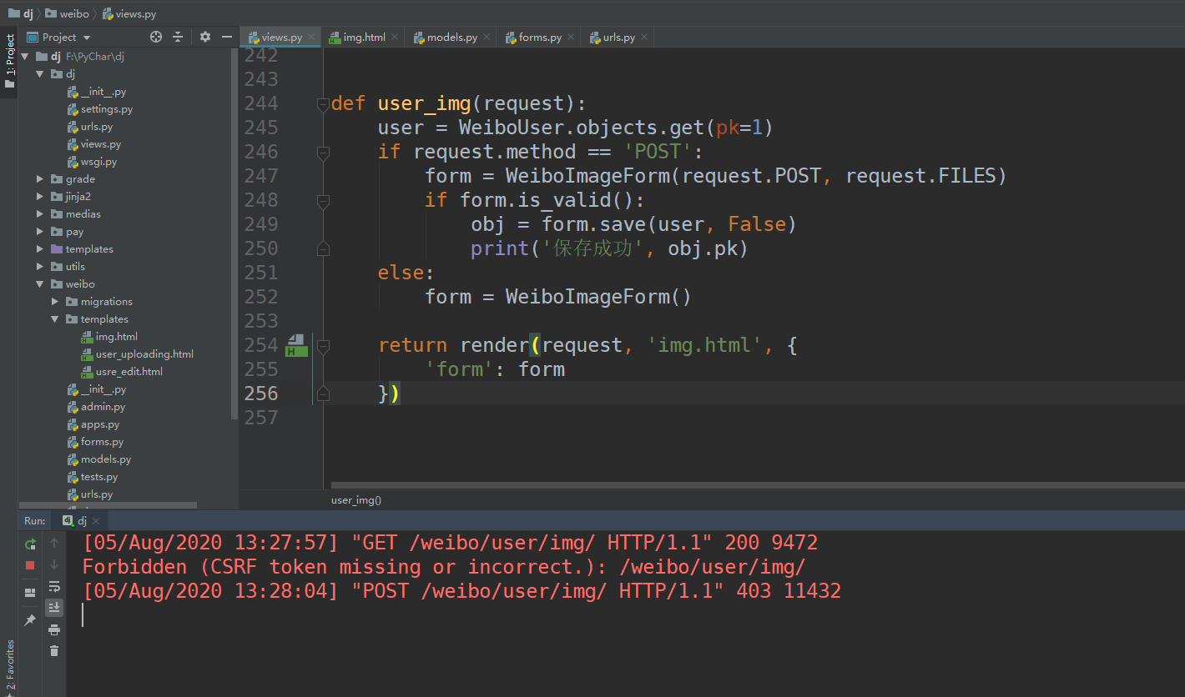Close the views.py editor tab
Viewport: 1185px width, 697px height.
(x=311, y=37)
